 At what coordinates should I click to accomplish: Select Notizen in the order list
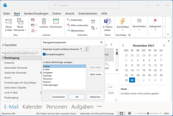[x=64, y=82]
